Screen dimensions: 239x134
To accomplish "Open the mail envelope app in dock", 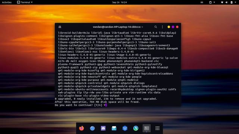I will pos(114,128).
